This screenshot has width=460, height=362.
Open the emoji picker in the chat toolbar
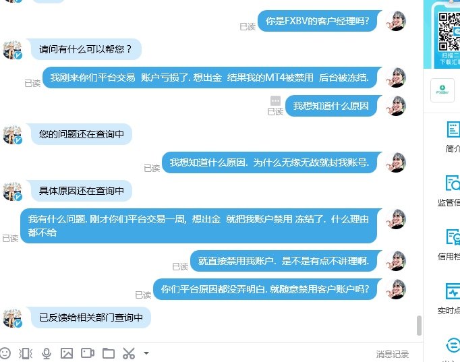(x=5, y=353)
